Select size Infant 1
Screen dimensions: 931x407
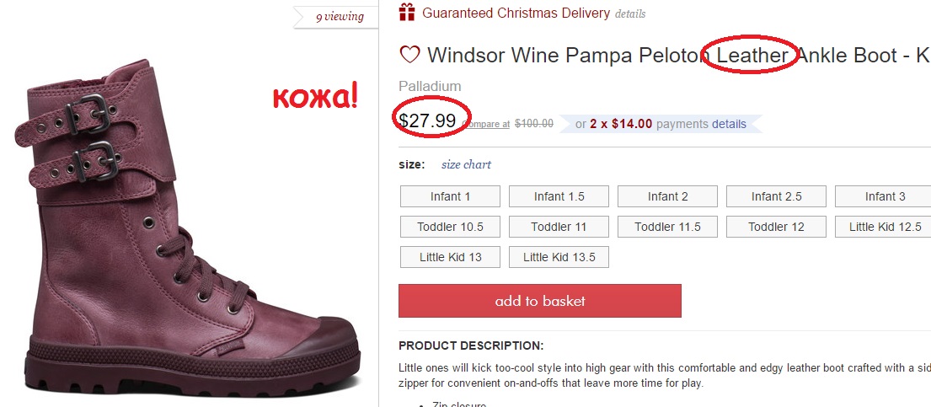pos(450,196)
